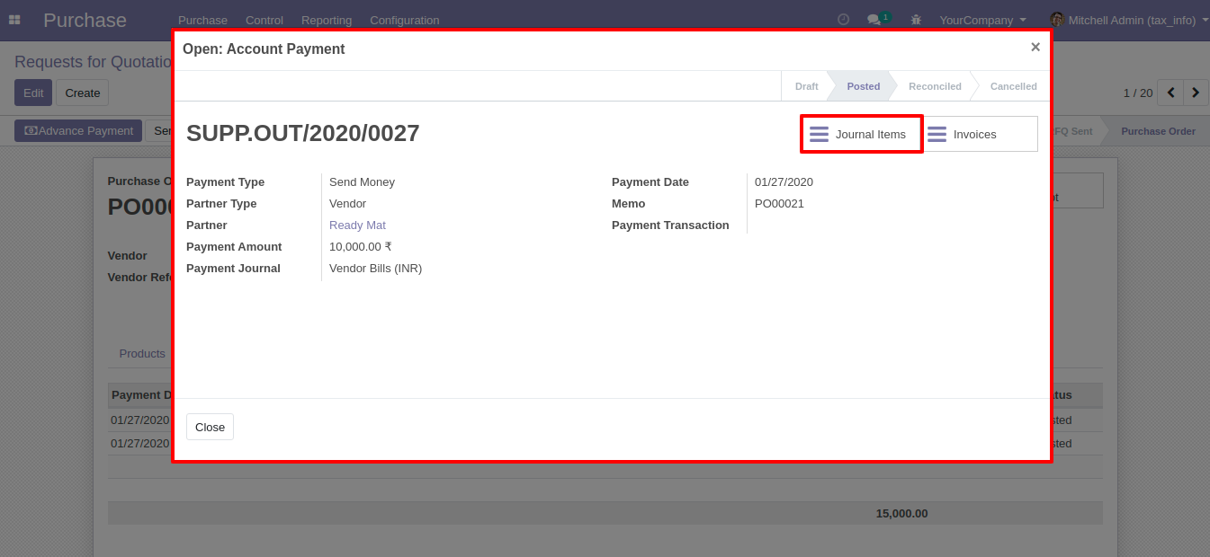Screen dimensions: 1210x557
Task: Click Mitchell Admin avatar picture
Action: coord(1057,20)
